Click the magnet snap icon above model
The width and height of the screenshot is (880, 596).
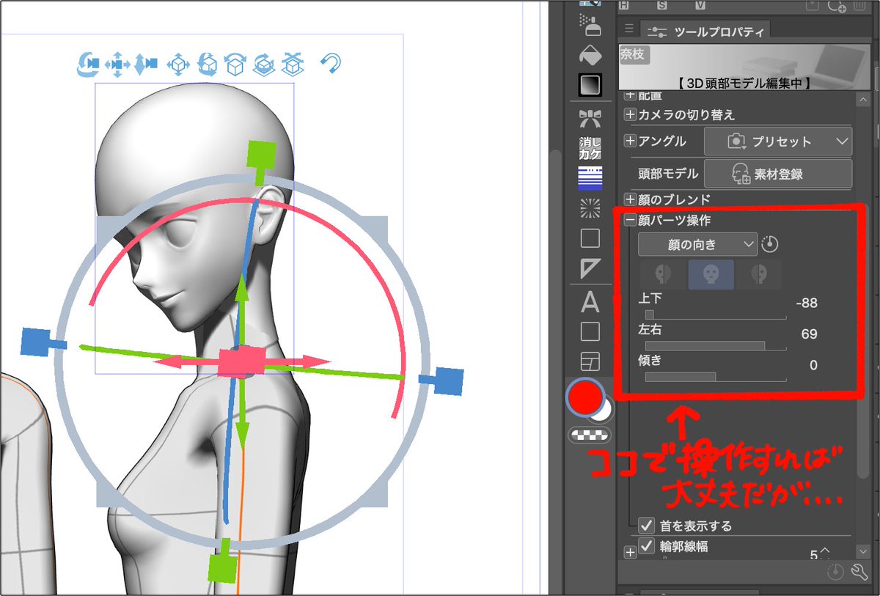[x=331, y=65]
